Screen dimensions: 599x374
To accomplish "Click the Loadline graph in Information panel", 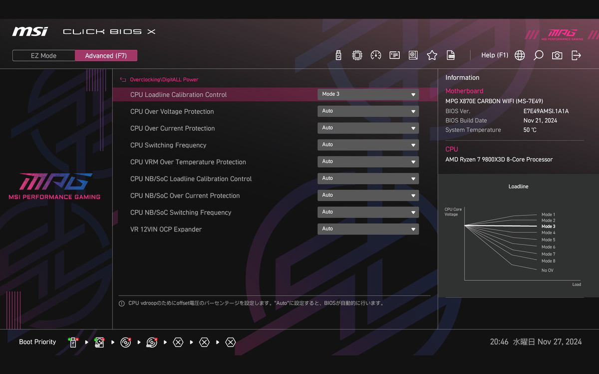I will [518, 236].
